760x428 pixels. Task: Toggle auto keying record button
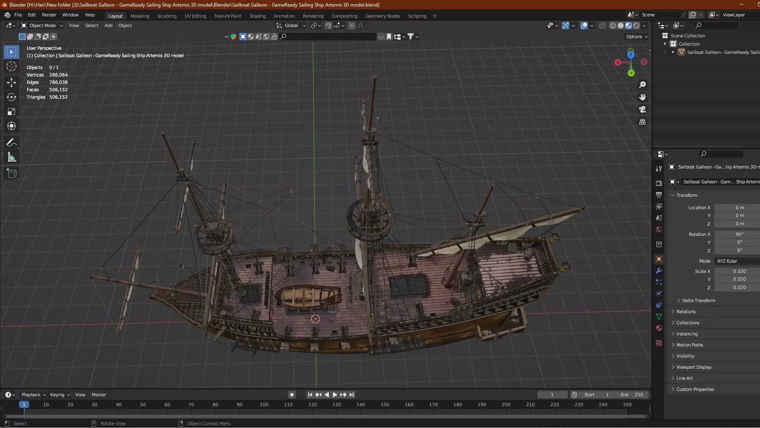(x=292, y=395)
